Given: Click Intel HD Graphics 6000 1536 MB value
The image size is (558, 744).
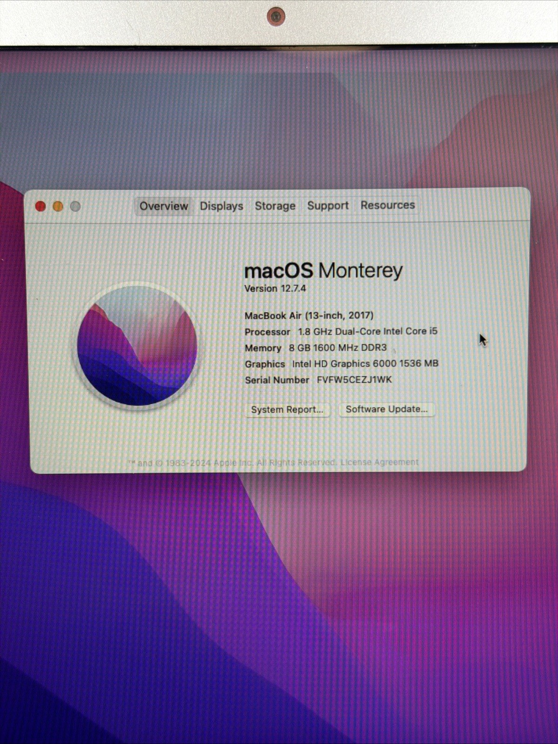Looking at the screenshot, I should (365, 363).
